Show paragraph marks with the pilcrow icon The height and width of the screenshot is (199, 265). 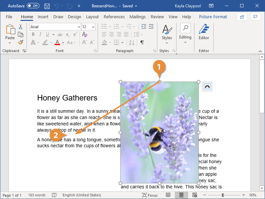[x=142, y=42]
